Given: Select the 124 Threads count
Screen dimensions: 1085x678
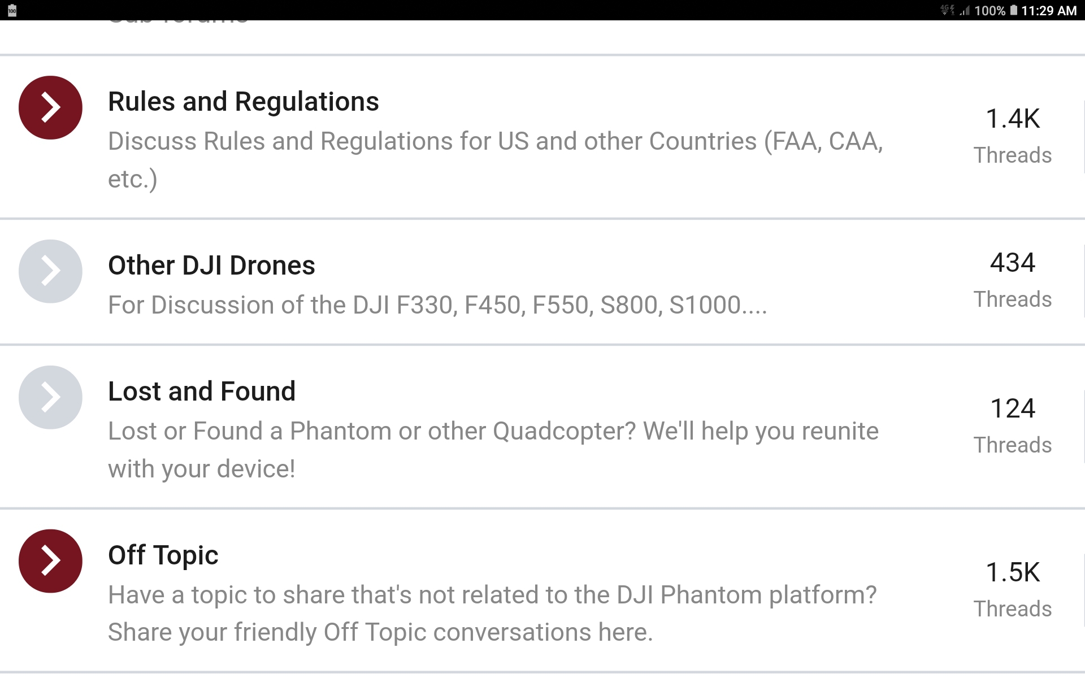Looking at the screenshot, I should click(1013, 426).
